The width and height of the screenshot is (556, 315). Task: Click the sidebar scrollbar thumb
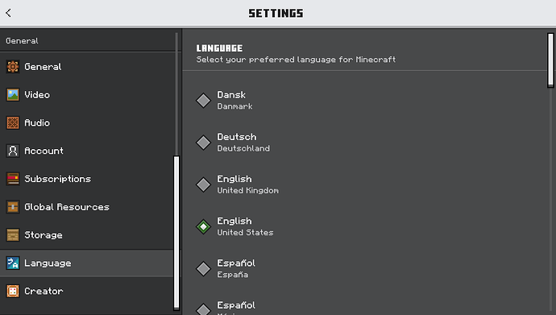point(176,233)
